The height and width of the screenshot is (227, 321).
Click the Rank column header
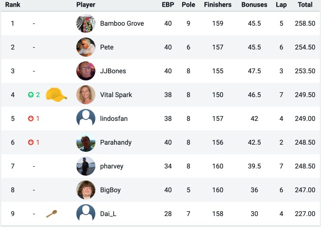13,5
